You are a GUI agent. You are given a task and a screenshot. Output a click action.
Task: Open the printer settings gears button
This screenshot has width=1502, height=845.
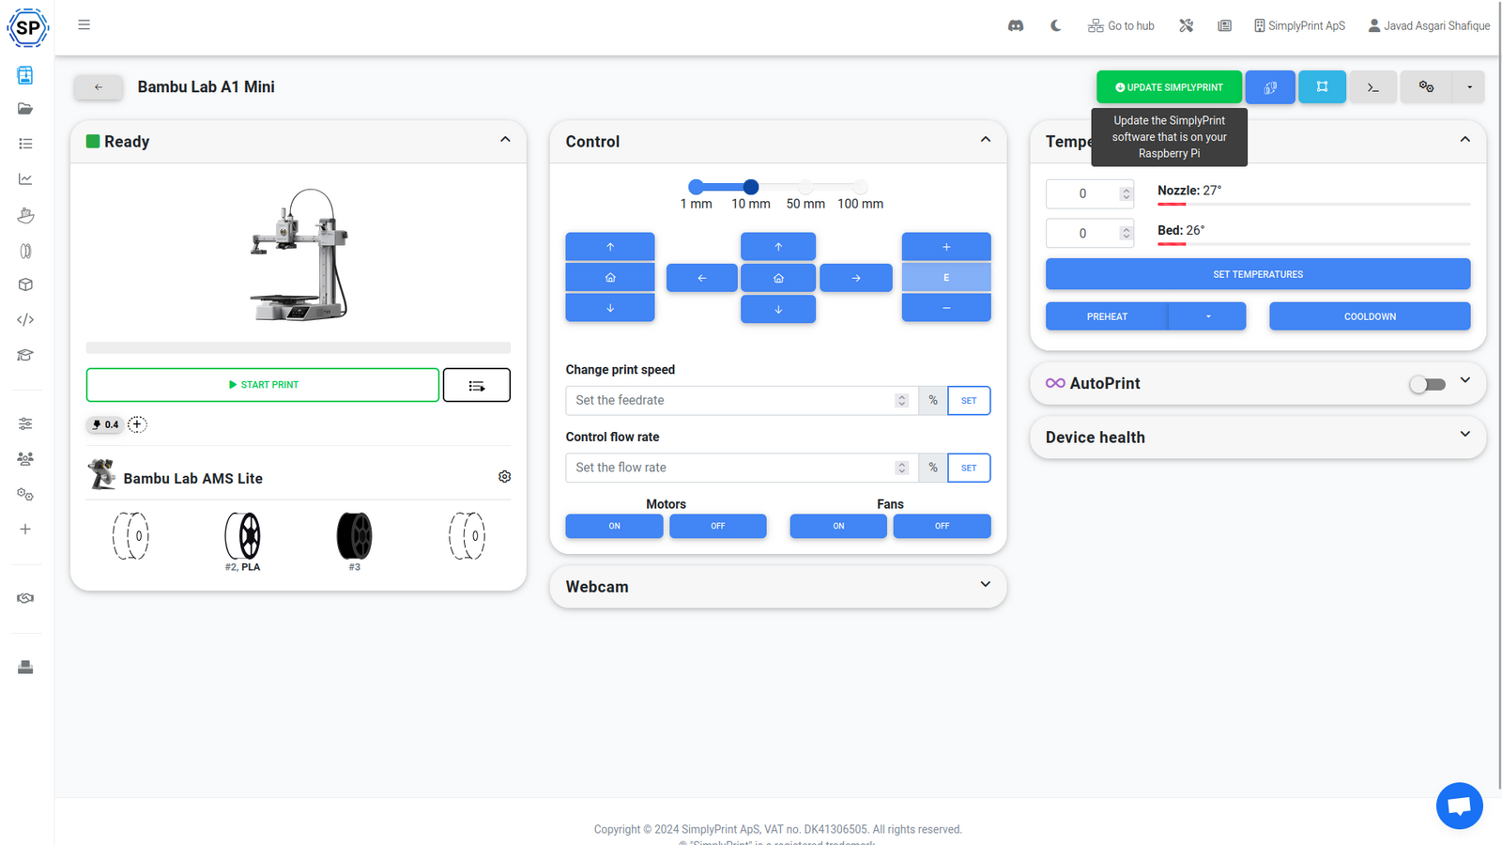1426,87
